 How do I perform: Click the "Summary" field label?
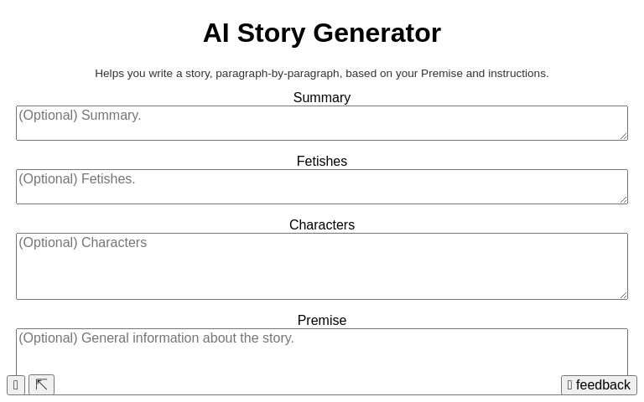[x=322, y=98]
